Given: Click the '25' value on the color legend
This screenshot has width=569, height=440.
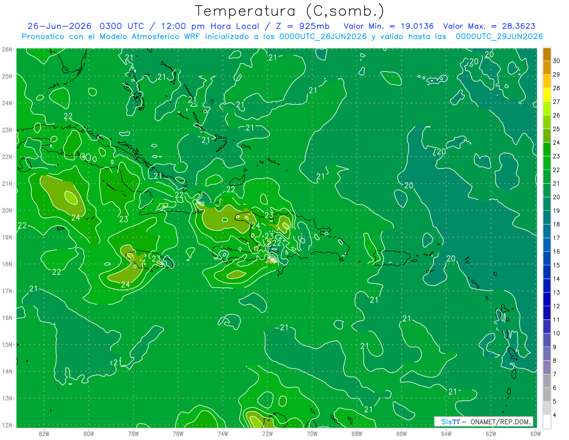Looking at the screenshot, I should coord(557,129).
